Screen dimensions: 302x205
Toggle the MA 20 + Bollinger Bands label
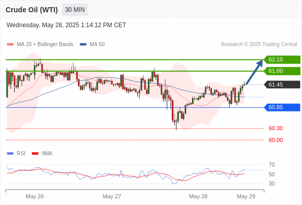click(x=45, y=45)
